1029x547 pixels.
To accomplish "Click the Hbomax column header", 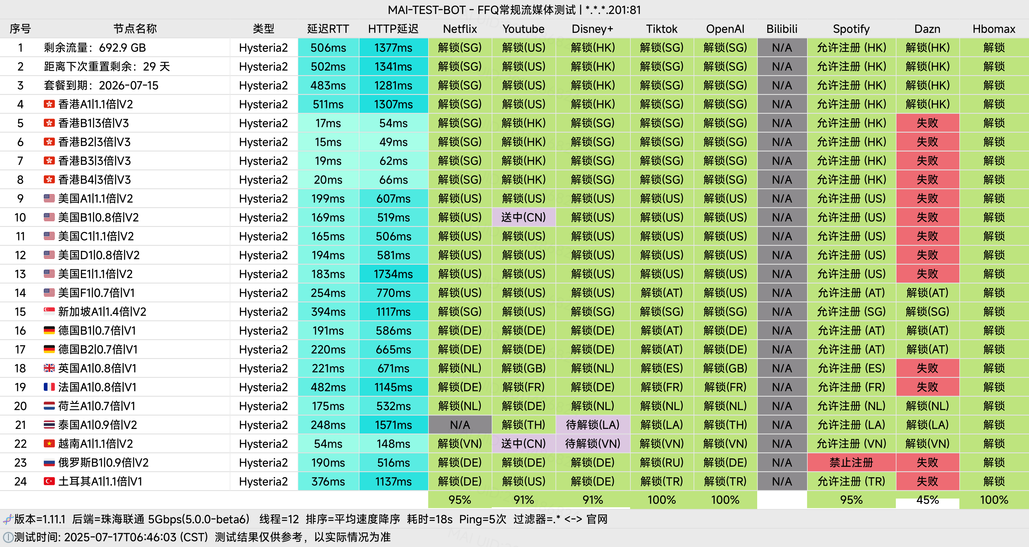I will pos(994,29).
